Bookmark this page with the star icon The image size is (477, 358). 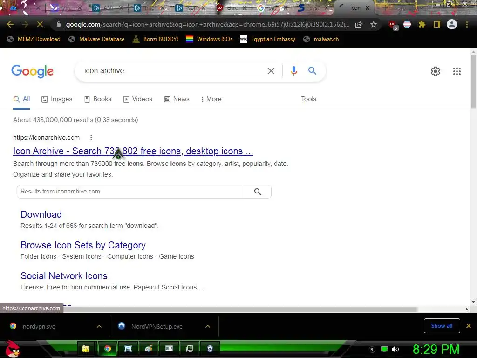coord(374,24)
